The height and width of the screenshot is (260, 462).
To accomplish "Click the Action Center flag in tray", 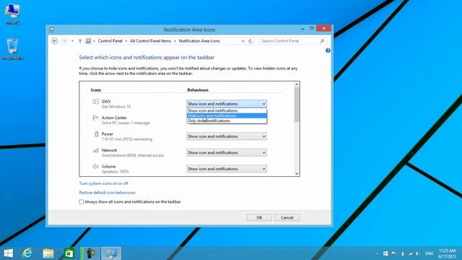I will [x=393, y=253].
